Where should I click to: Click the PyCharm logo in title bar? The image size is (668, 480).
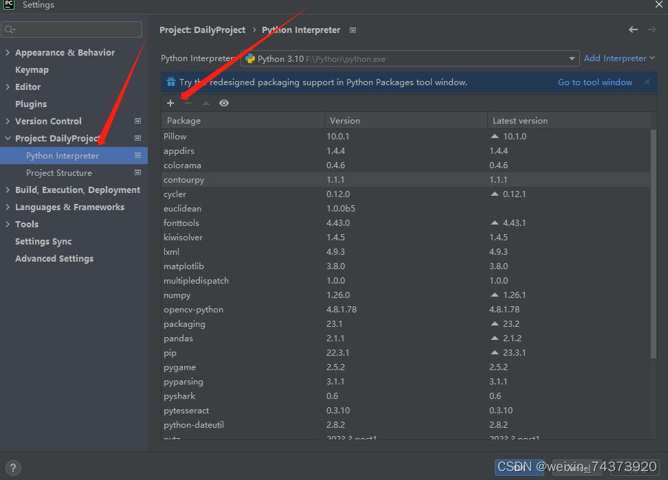[9, 5]
